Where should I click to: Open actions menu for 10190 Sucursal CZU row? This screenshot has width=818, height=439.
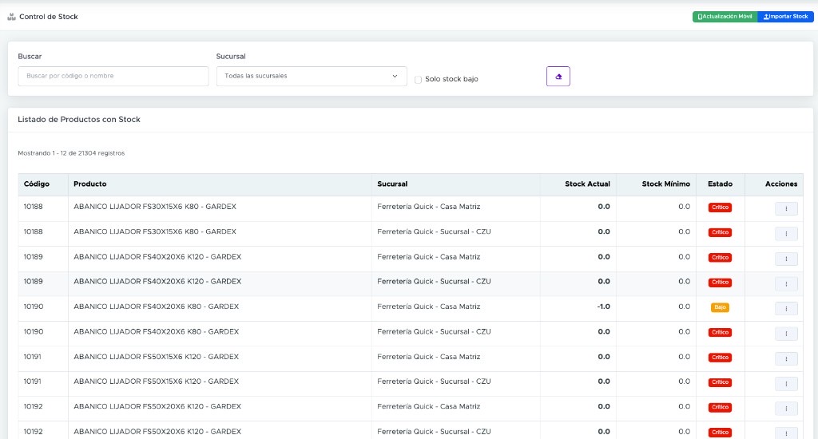[x=786, y=334]
